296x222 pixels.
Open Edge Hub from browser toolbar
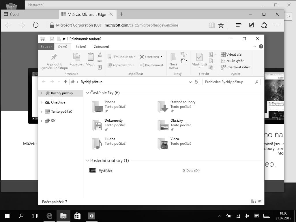[239, 25]
